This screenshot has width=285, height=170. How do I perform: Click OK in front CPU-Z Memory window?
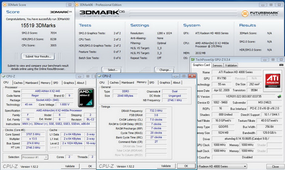pyautogui.click(x=186, y=166)
